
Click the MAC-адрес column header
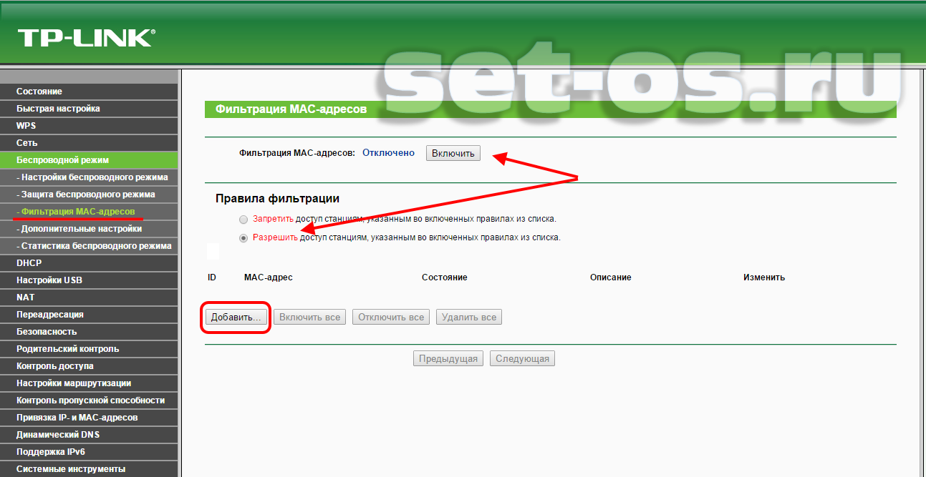[x=269, y=277]
